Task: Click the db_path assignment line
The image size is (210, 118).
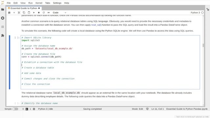Action: [47, 49]
